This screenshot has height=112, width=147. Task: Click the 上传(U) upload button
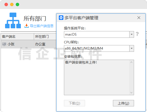(x=123, y=103)
